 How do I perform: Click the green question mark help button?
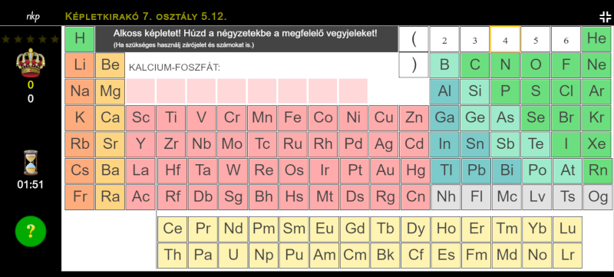pos(31,232)
